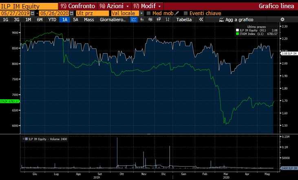Viewport: 298px width, 180px height.
Task: Open chart settings with the gear icon
Action: click(283, 20)
